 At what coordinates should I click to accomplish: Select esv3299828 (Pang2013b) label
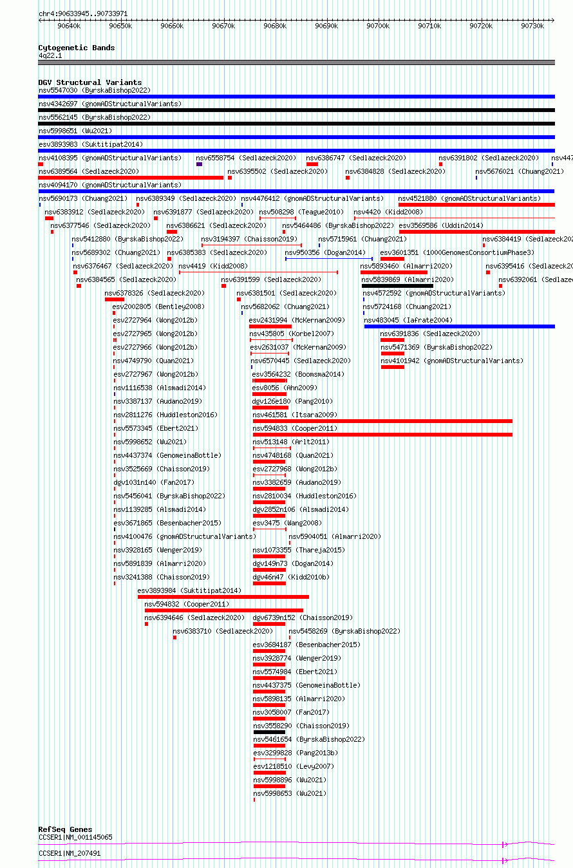pos(296,753)
